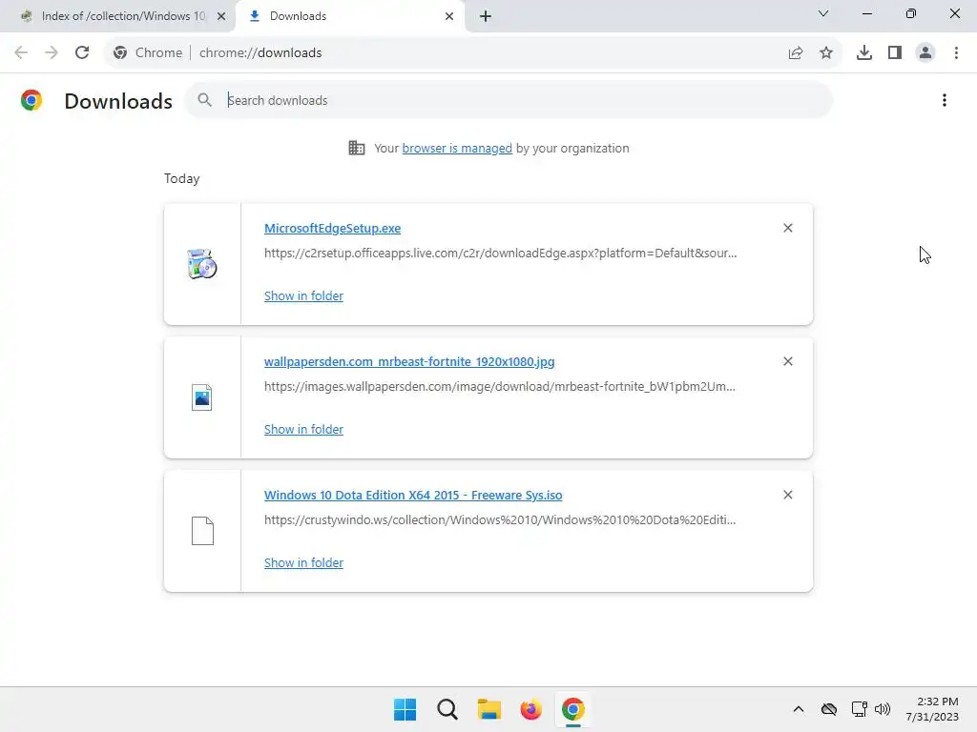Remove MicrosoftEdgeSetup.exe from the list

click(x=787, y=228)
